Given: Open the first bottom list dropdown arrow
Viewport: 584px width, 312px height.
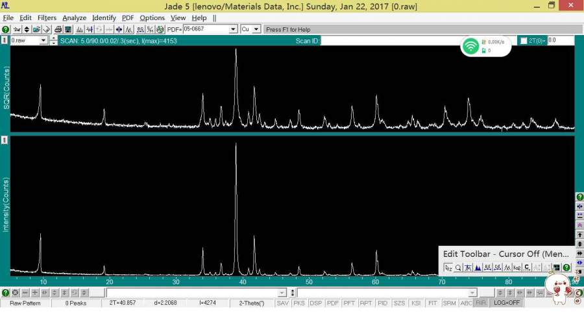Looking at the screenshot, I should click(x=282, y=293).
